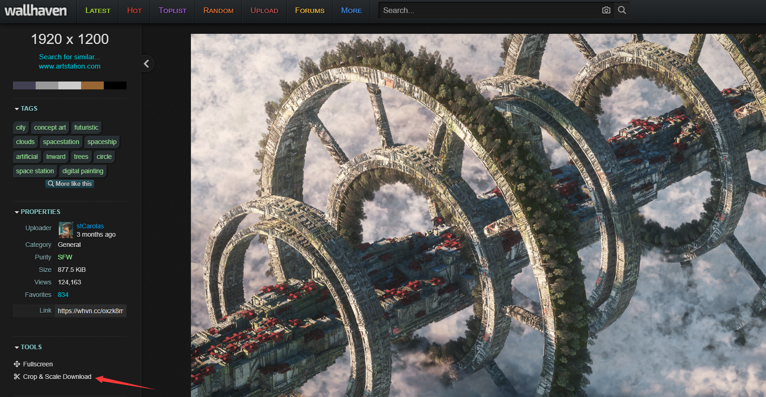This screenshot has width=766, height=397.
Task: Click the Fullscreen arrows icon
Action: coord(17,364)
